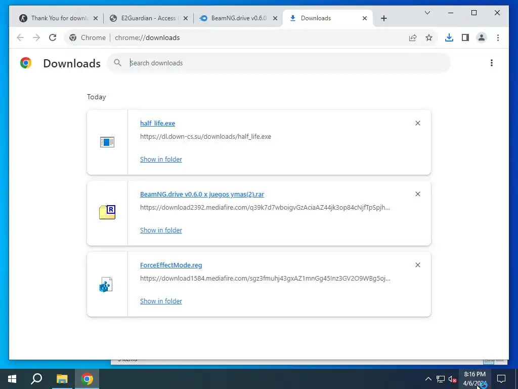Viewport: 518px width, 389px height.
Task: Click the browser back arrow
Action: coord(20,37)
